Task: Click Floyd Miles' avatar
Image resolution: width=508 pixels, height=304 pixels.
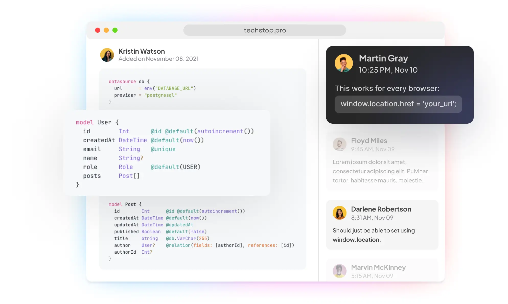Action: click(339, 144)
